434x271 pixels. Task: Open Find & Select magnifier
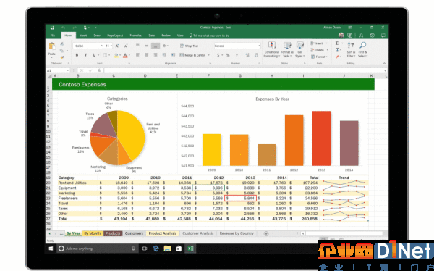click(362, 50)
